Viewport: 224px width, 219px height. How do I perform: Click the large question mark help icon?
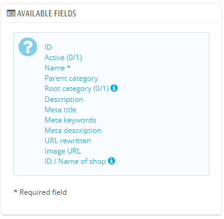(x=28, y=47)
